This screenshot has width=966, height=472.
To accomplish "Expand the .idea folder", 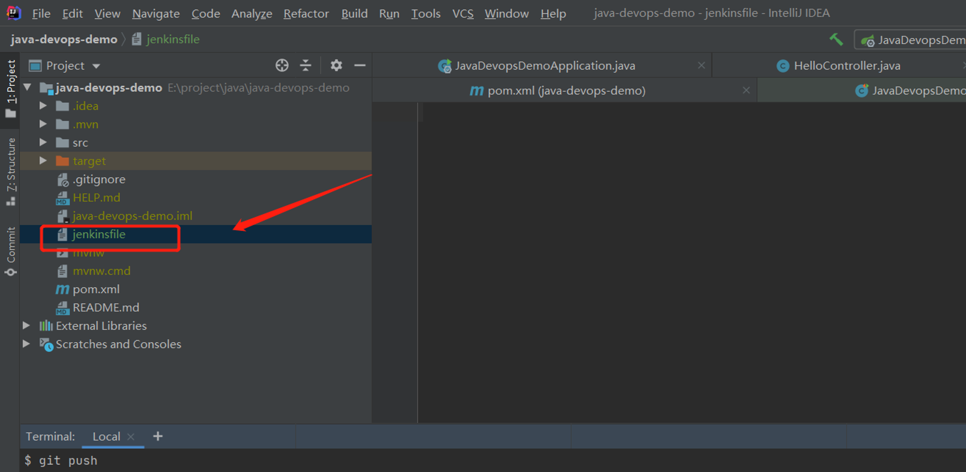I will 43,106.
